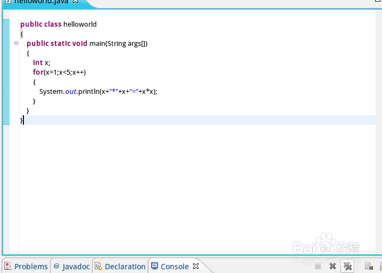Viewport: 382px width, 273px height.
Task: Click Remove Launch single X icon
Action: point(333,266)
